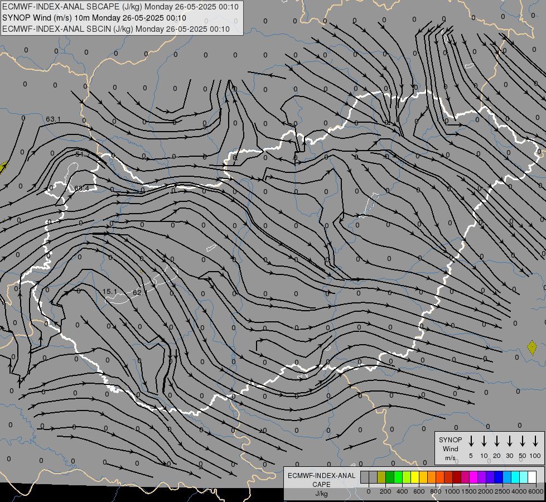The image size is (546, 502).
Task: Click the 5 m/s wind arrow in legend
Action: click(x=471, y=441)
